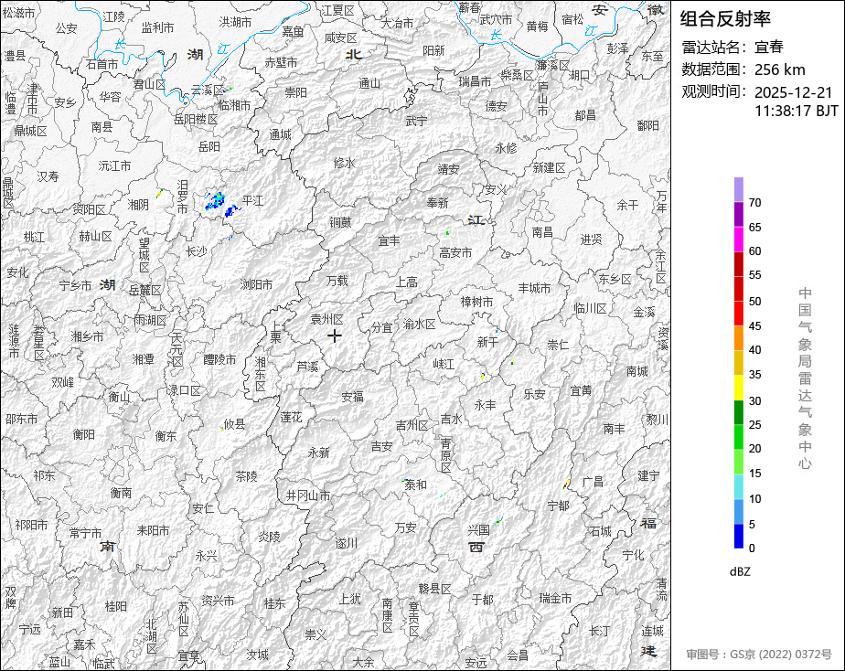Click the 袁州区 label on the map
Viewport: 845px width, 671px height.
[x=327, y=319]
